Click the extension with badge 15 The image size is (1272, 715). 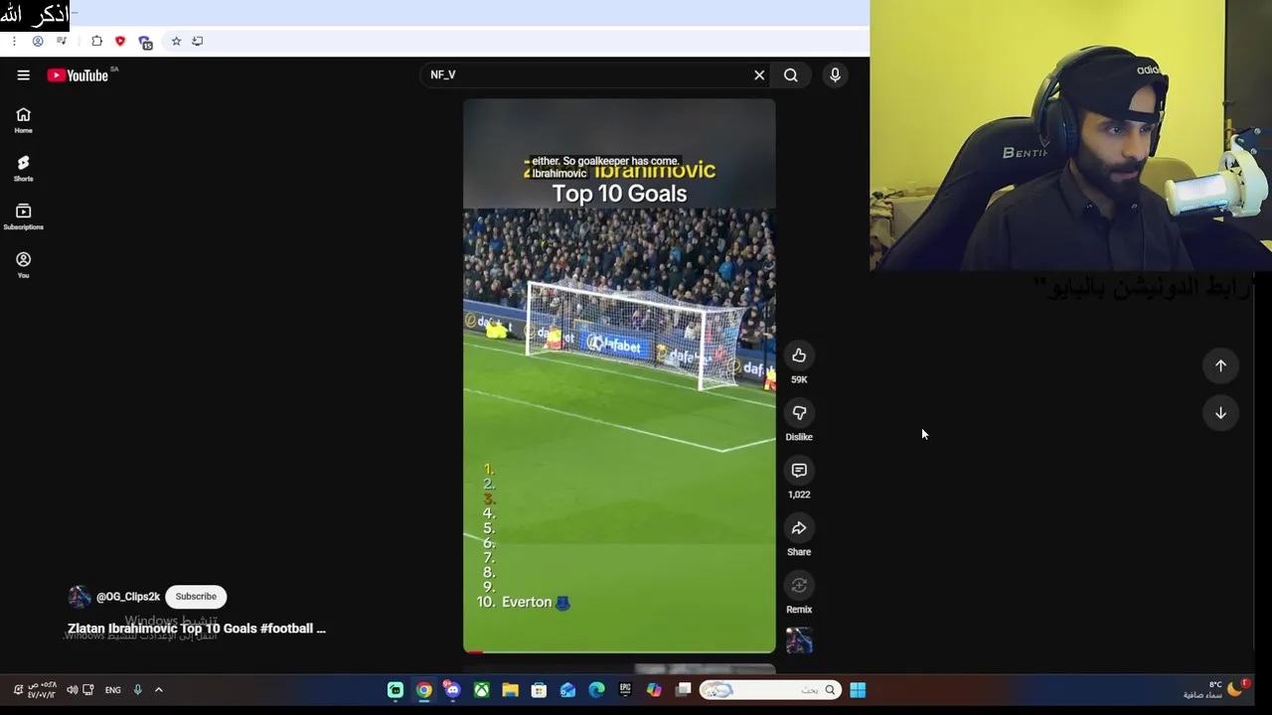(145, 42)
